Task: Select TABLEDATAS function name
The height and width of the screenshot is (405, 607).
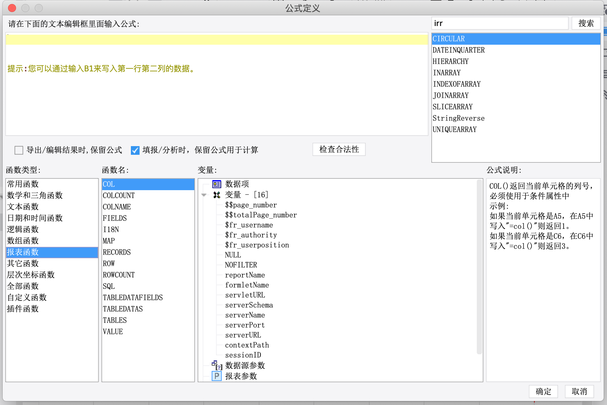Action: click(148, 309)
